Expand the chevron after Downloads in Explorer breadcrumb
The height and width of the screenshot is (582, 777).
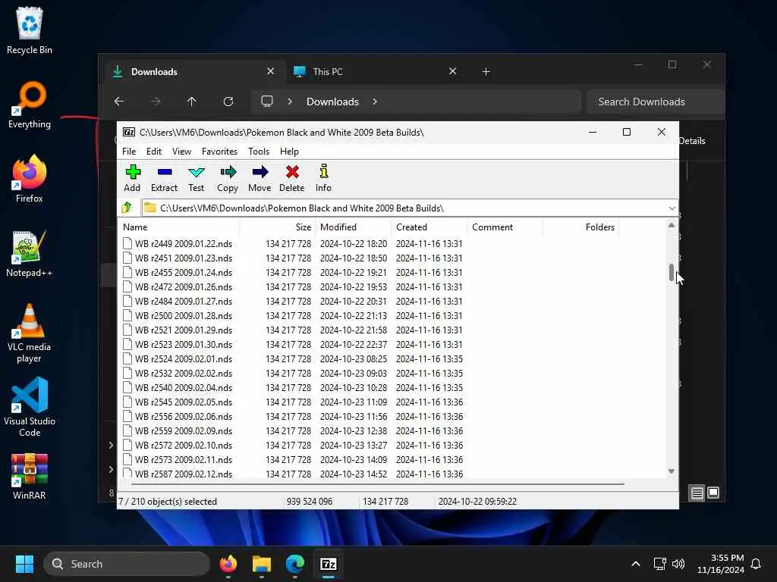coord(375,102)
